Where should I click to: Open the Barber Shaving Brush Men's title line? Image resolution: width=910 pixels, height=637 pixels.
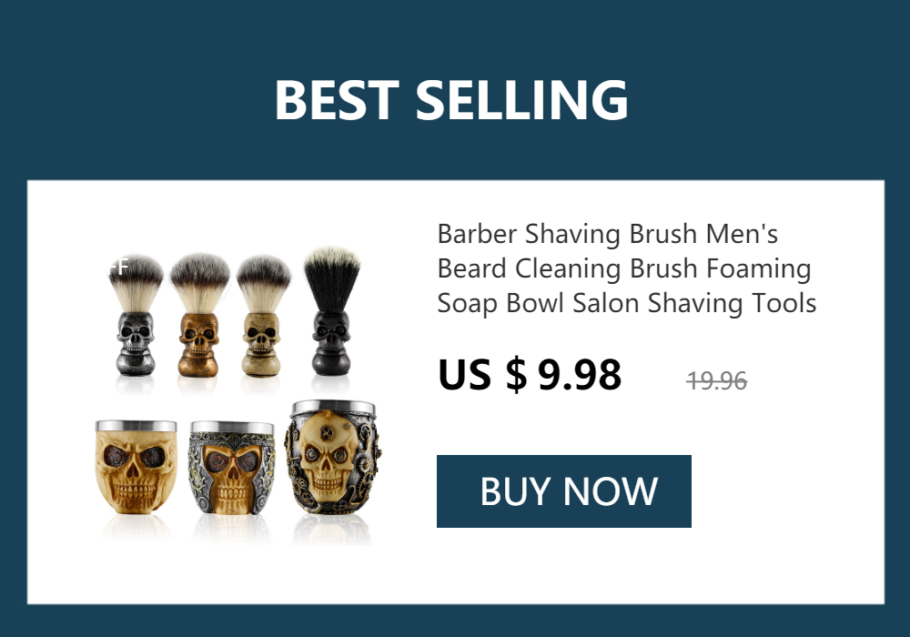coord(608,234)
